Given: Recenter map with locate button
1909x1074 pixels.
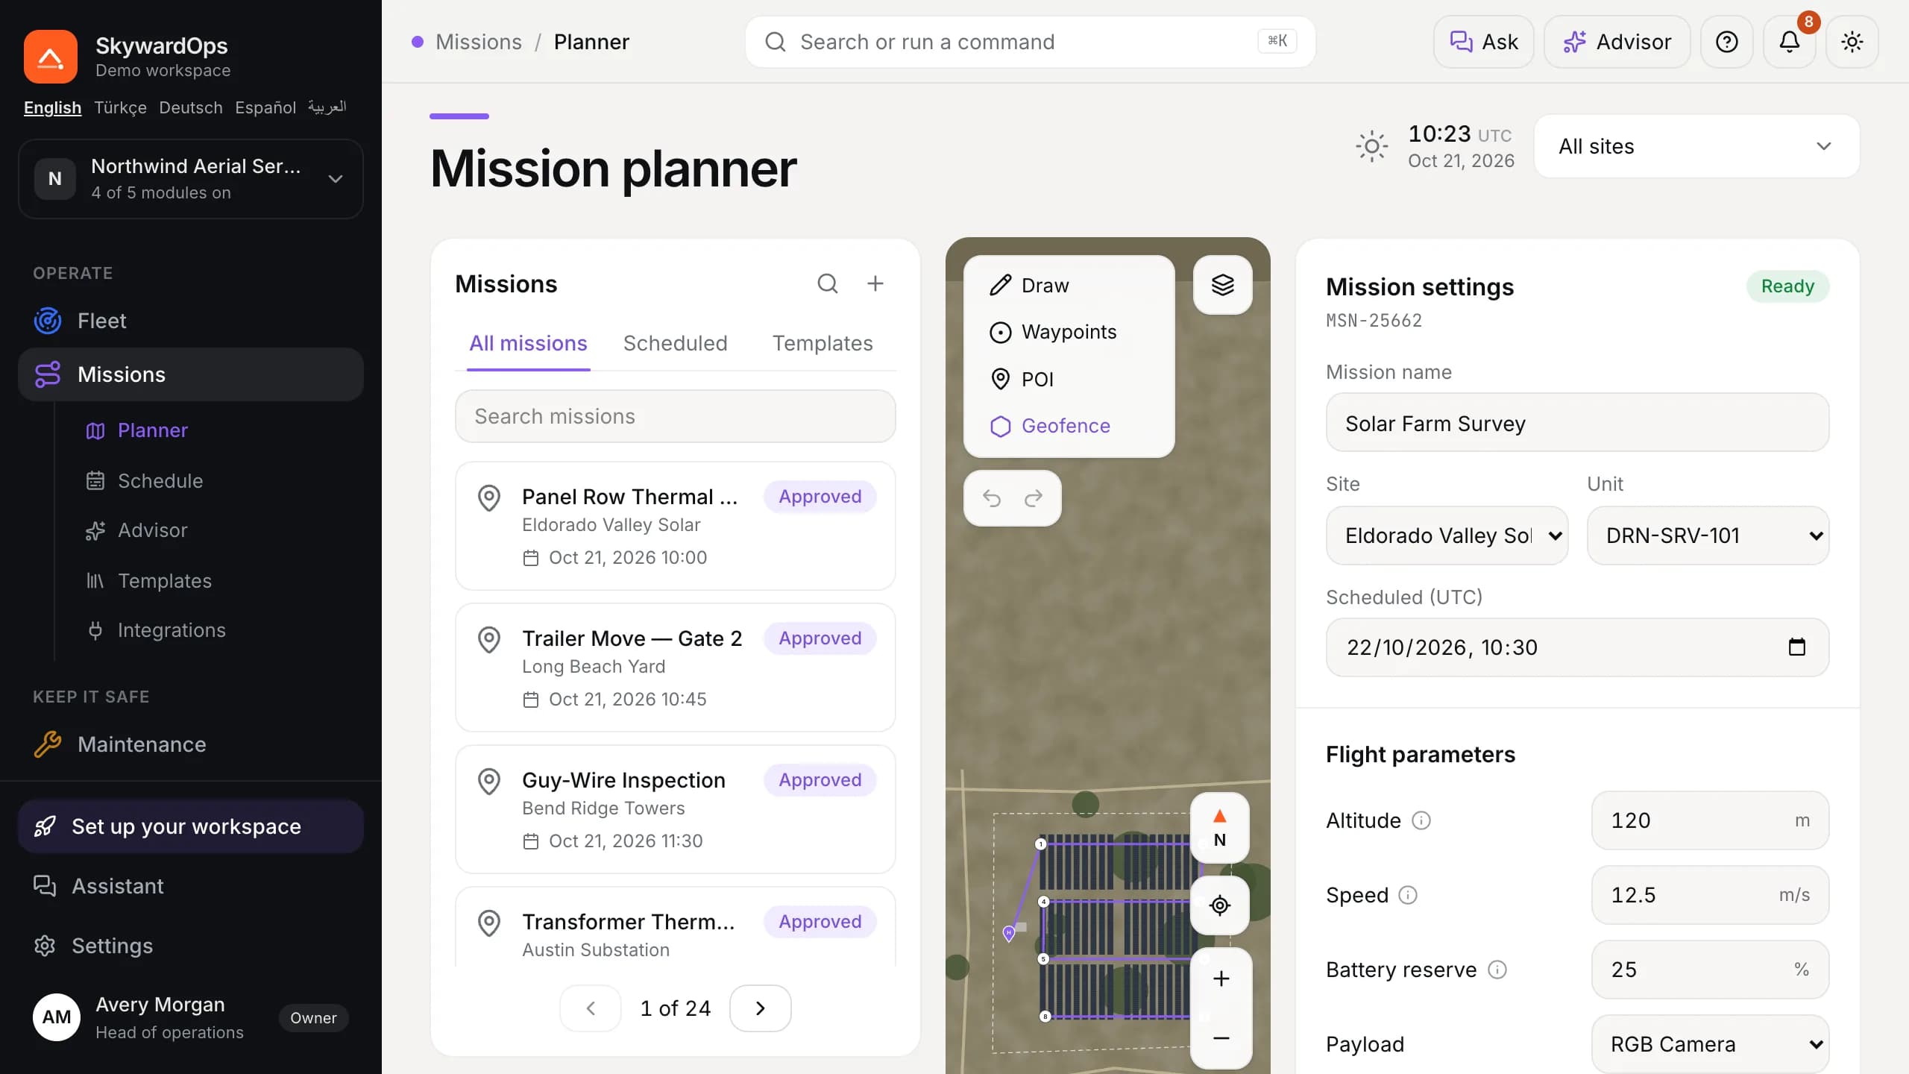Looking at the screenshot, I should 1220,905.
